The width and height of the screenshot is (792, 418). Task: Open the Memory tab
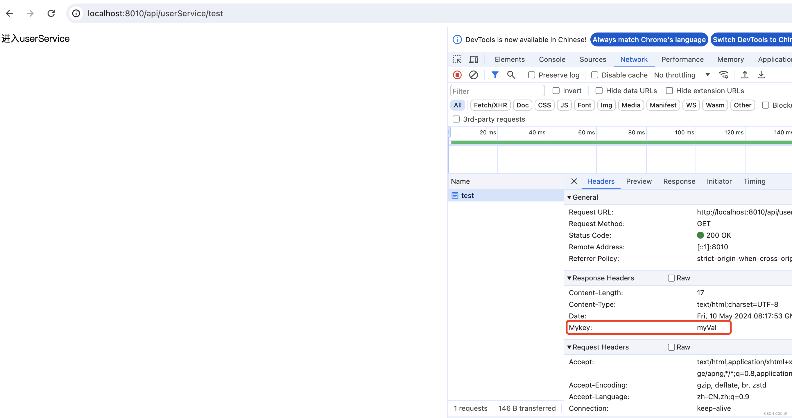coord(730,60)
